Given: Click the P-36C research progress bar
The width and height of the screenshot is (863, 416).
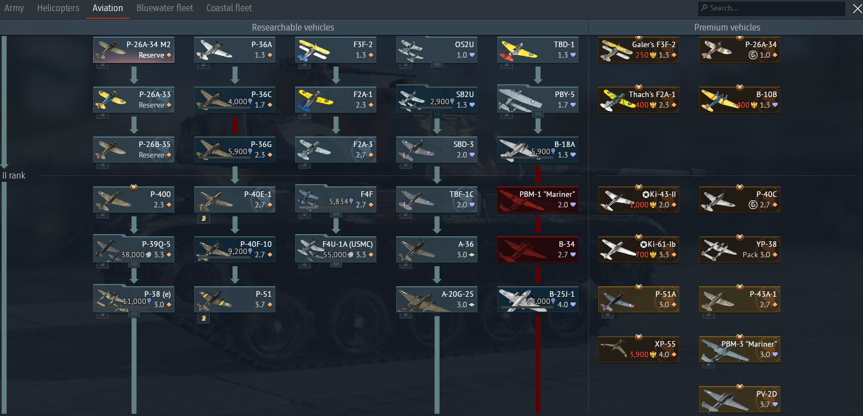Looking at the screenshot, I should tap(224, 108).
